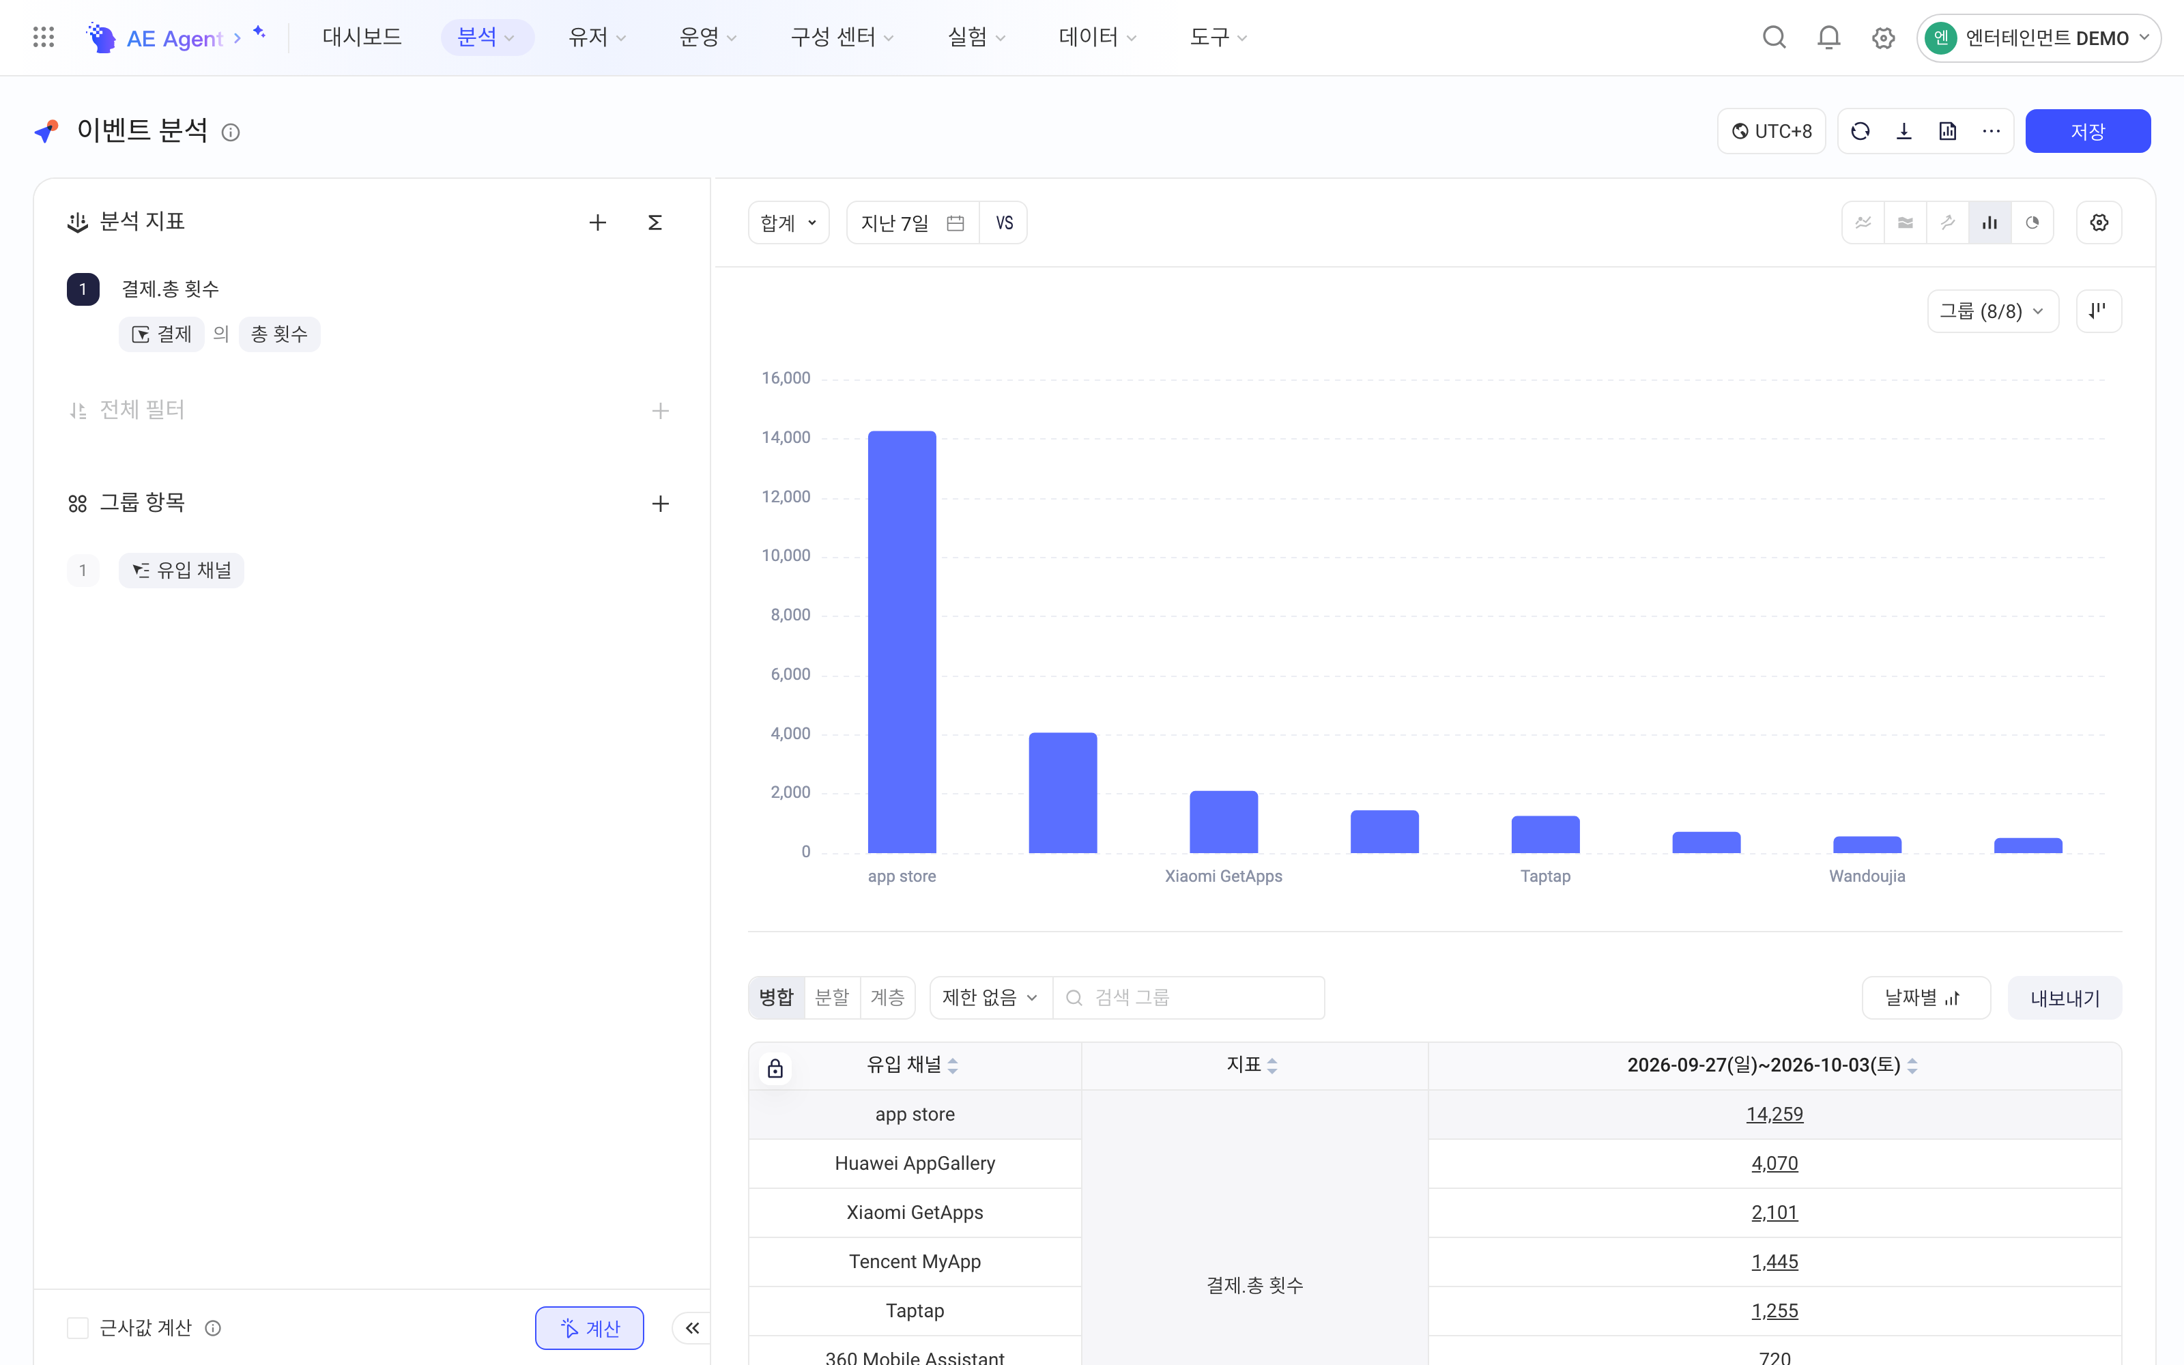The width and height of the screenshot is (2184, 1365).
Task: Click the 날짜별 button
Action: tap(1926, 998)
